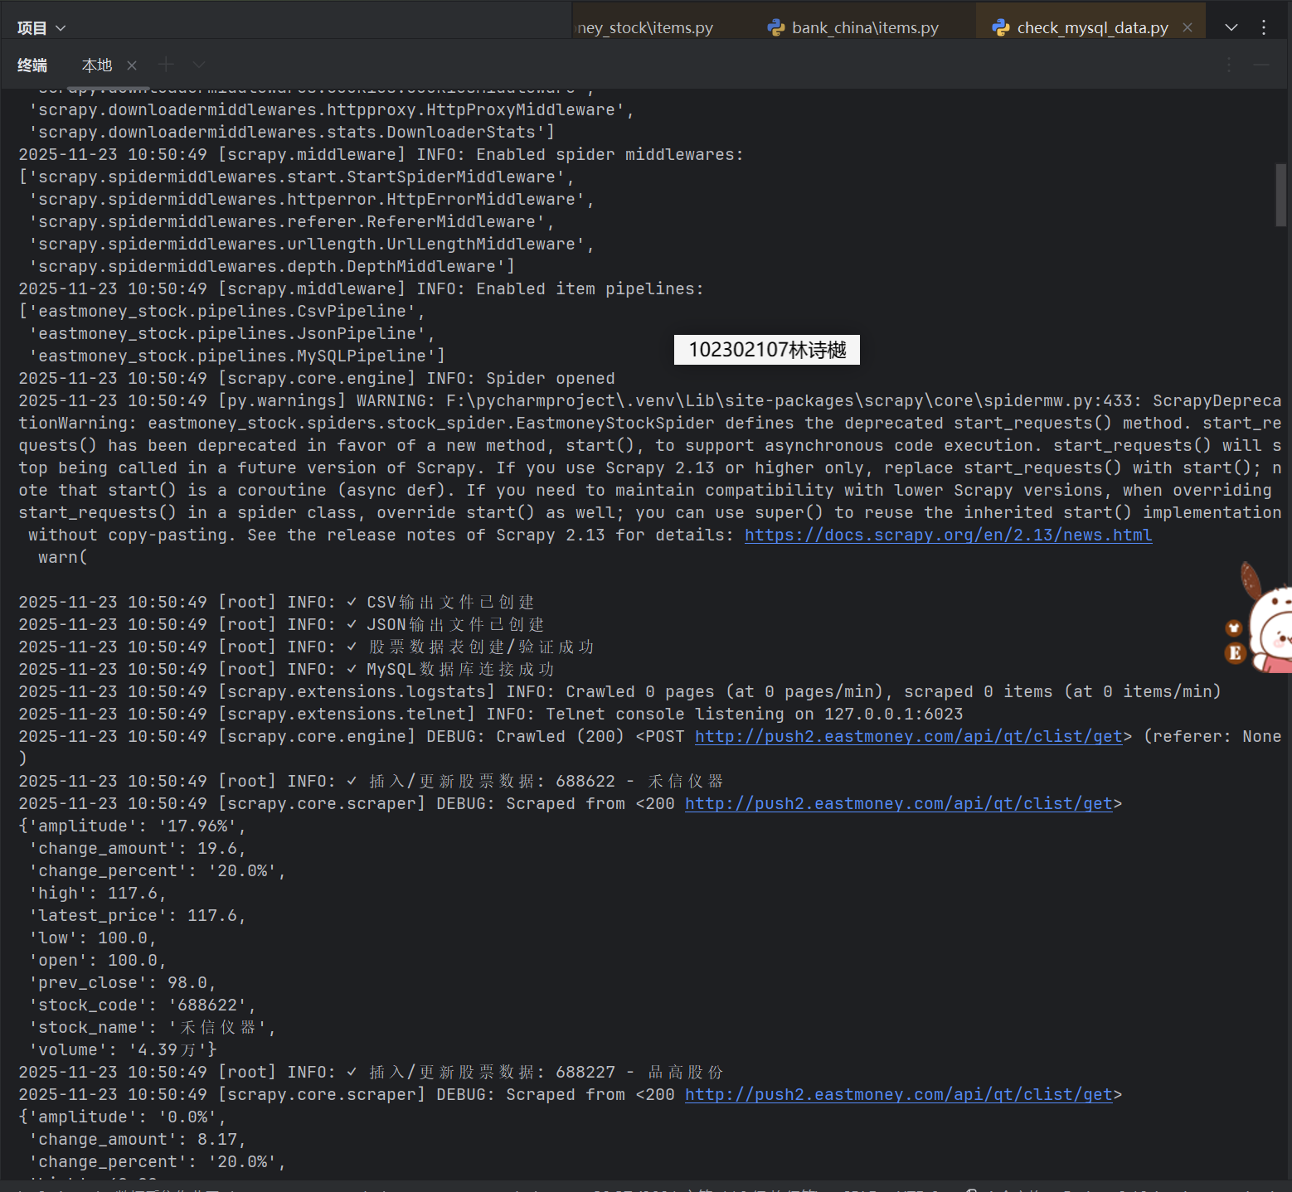The width and height of the screenshot is (1292, 1192).
Task: Open the docs.scrapy.org 2.13 news link
Action: pos(948,535)
